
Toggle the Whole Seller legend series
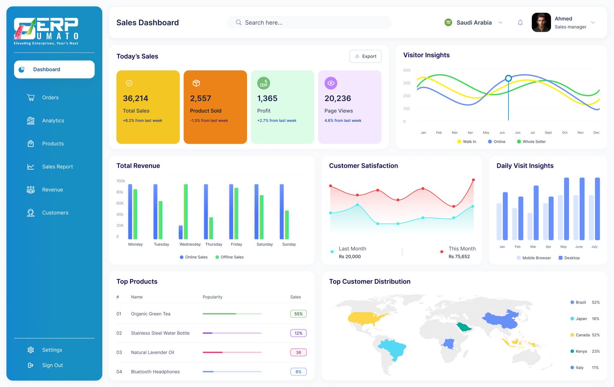pos(531,142)
